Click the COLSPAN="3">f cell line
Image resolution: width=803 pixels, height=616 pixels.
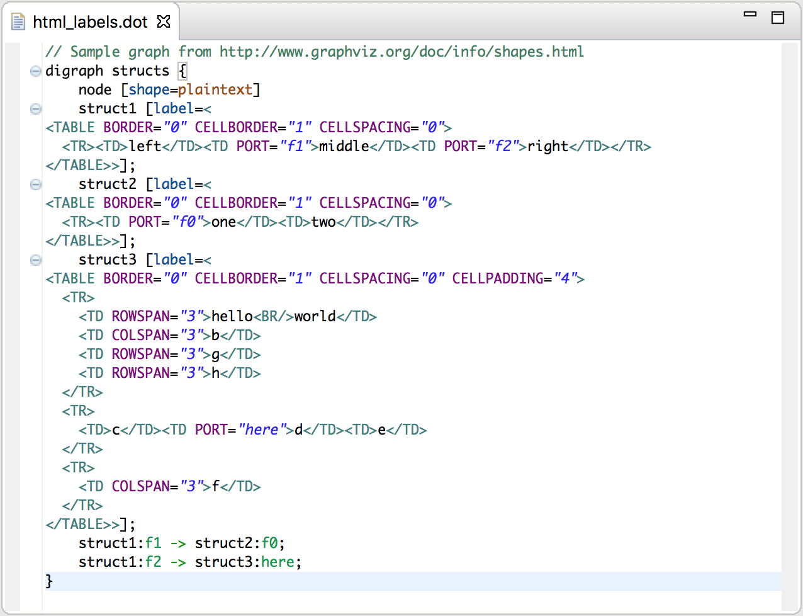tap(169, 486)
